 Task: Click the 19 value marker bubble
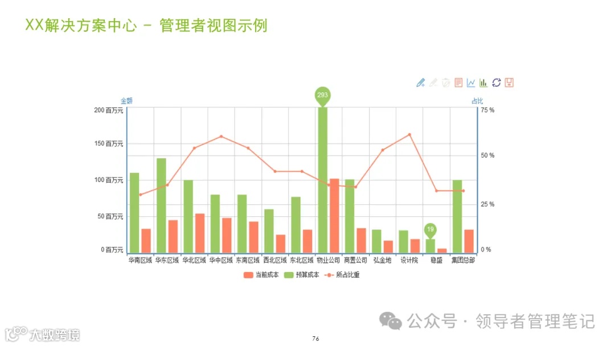coord(431,229)
